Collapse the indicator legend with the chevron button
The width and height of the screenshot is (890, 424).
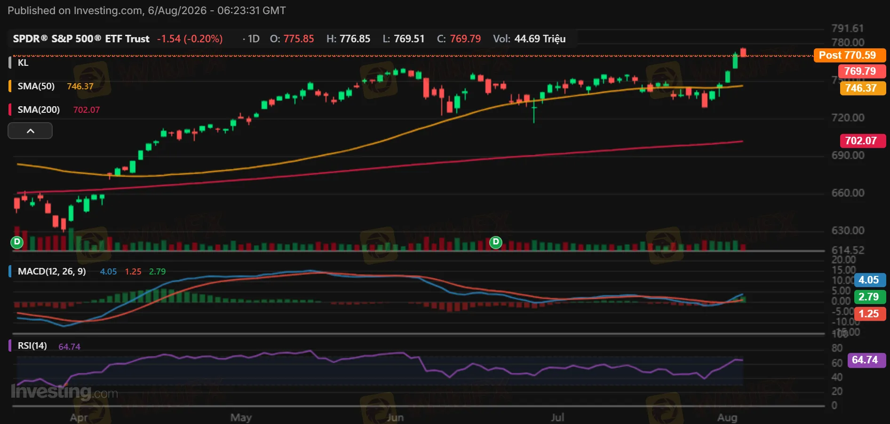tap(30, 131)
